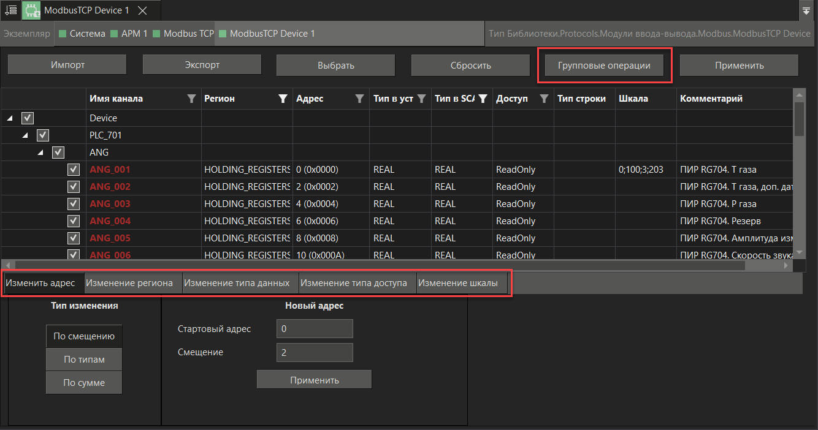Image resolution: width=818 pixels, height=430 pixels.
Task: Open filter for Имя канала column
Action: (x=191, y=99)
